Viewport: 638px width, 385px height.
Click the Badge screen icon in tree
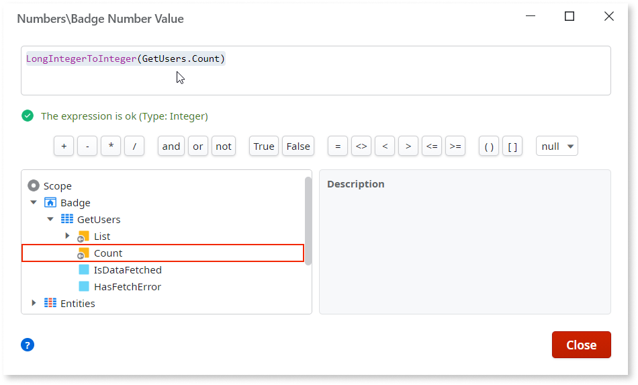[50, 203]
